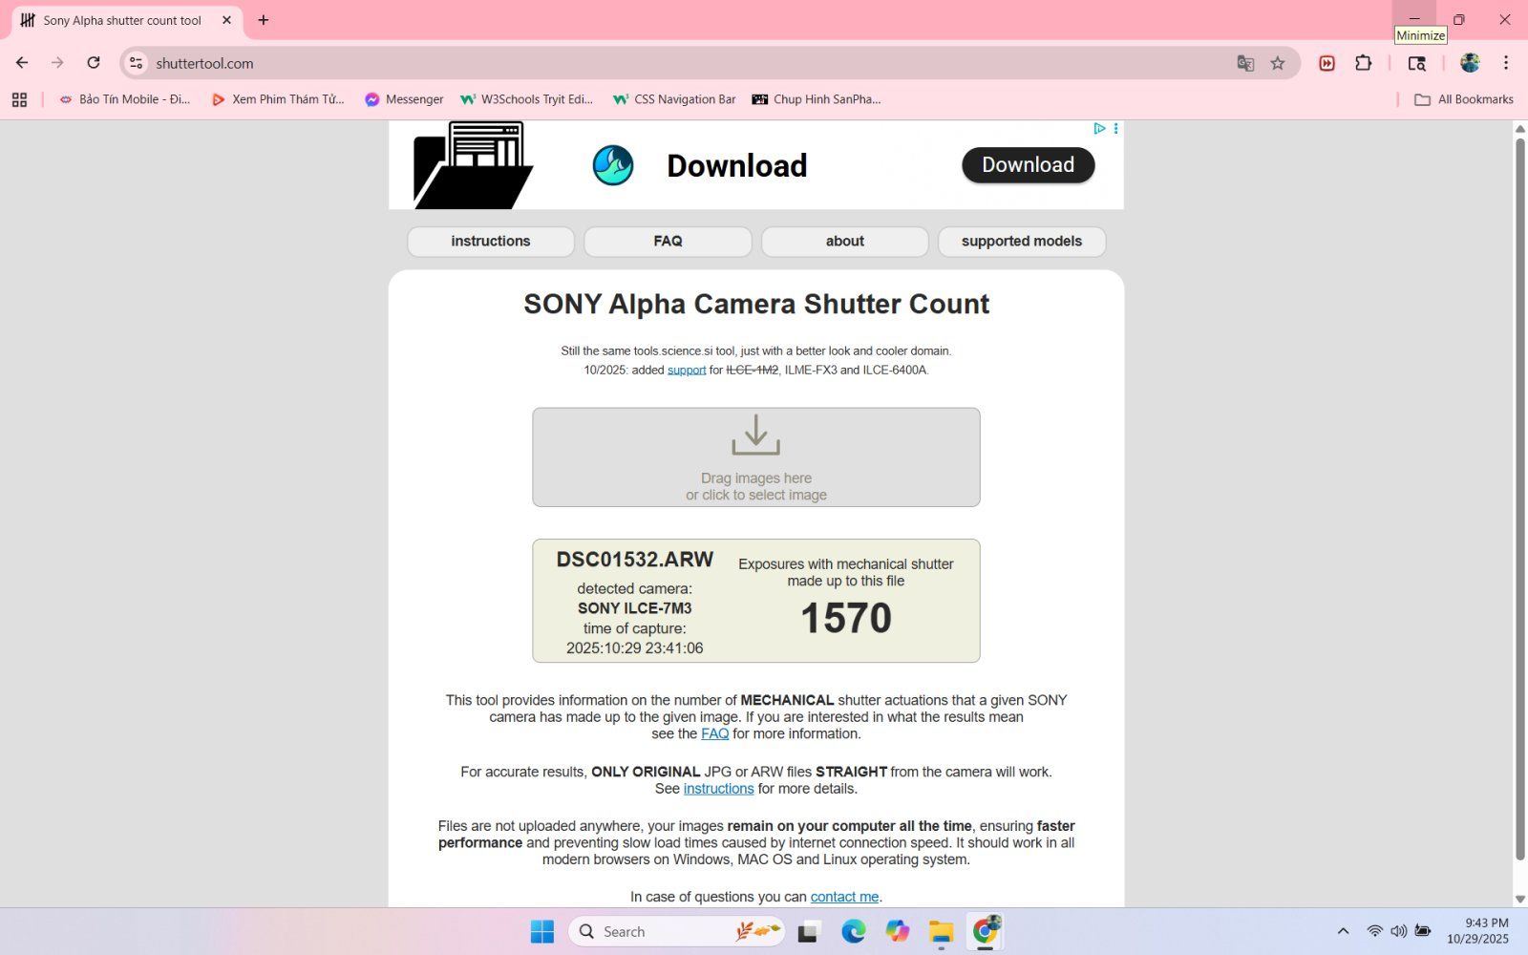This screenshot has height=955, width=1528.
Task: Follow the instructions link in the text
Action: (718, 789)
